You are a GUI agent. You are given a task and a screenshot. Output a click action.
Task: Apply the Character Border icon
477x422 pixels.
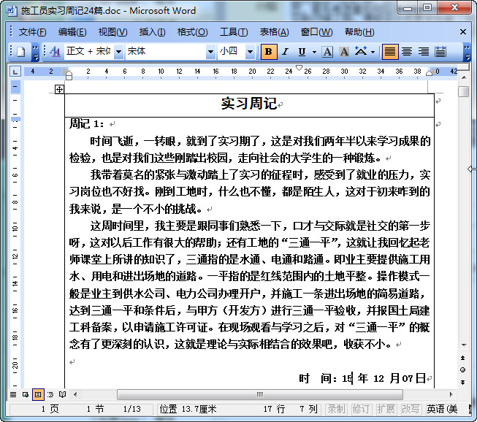[327, 52]
